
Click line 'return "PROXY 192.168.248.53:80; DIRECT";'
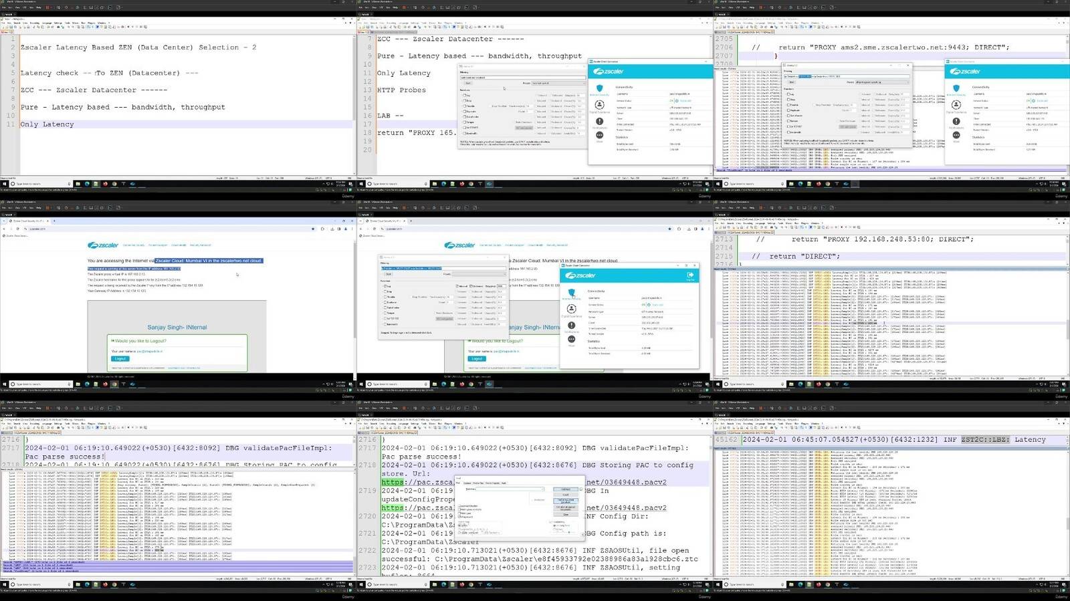883,239
